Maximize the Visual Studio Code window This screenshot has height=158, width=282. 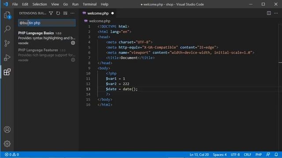263,4
